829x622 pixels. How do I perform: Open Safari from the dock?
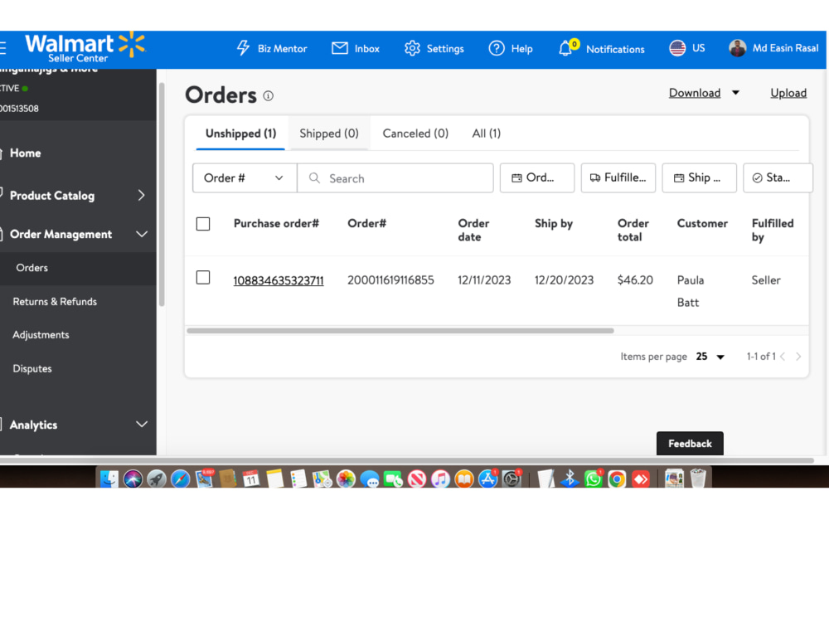click(180, 479)
